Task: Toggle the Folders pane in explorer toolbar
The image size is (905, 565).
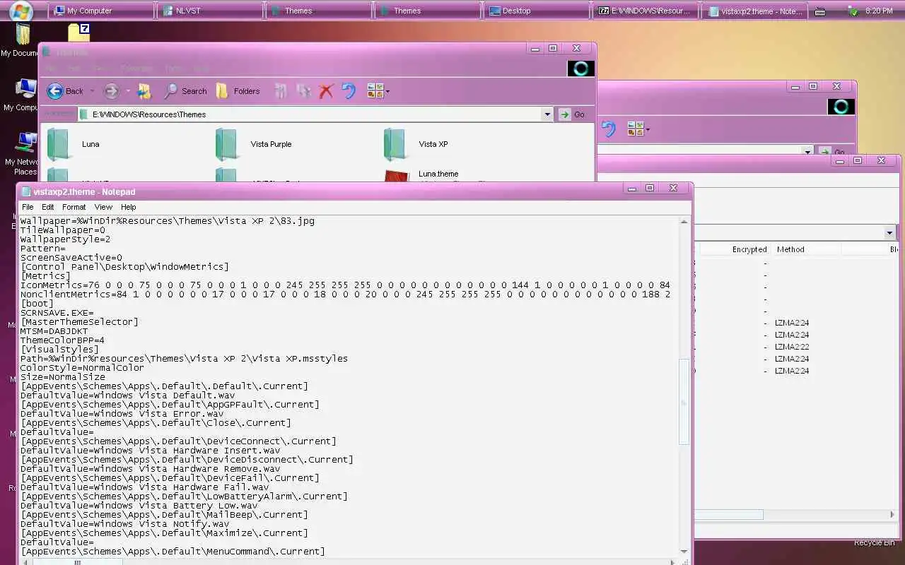Action: click(x=238, y=91)
